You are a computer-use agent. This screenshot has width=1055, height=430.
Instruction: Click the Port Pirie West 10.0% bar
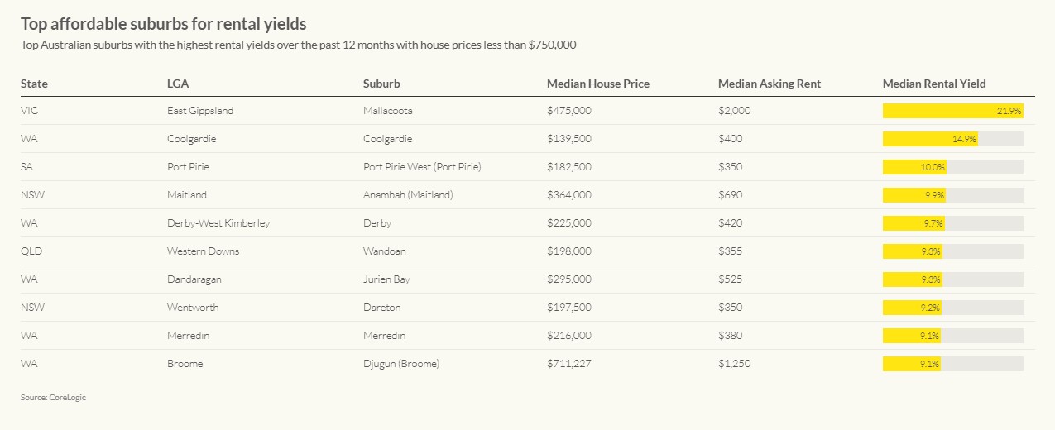coord(914,167)
